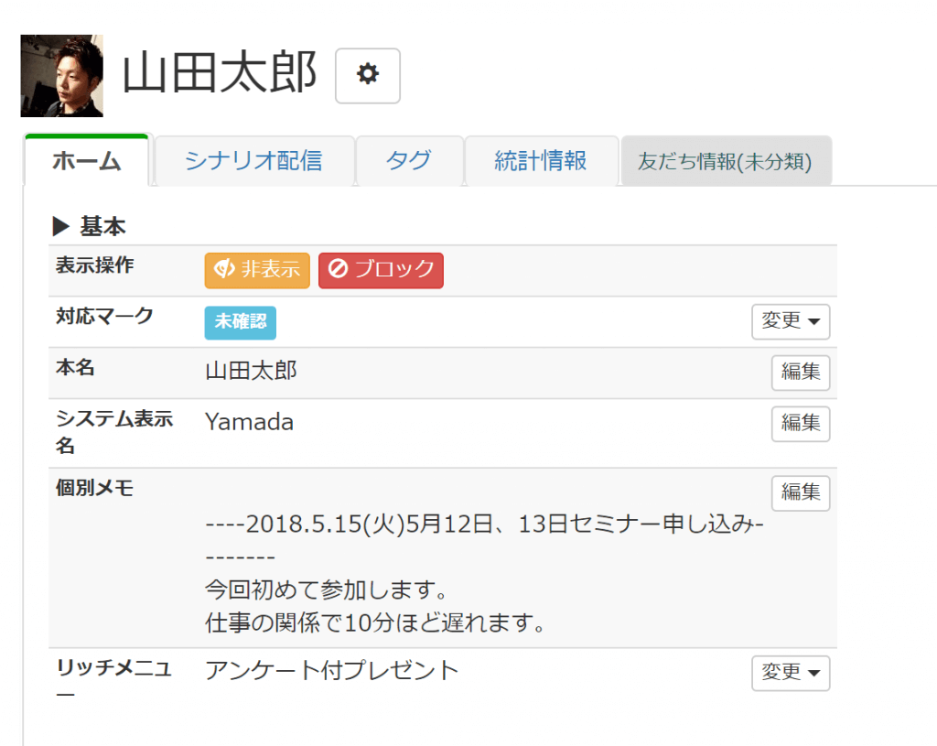
Task: Go to the 統計情報 tab
Action: [x=541, y=162]
